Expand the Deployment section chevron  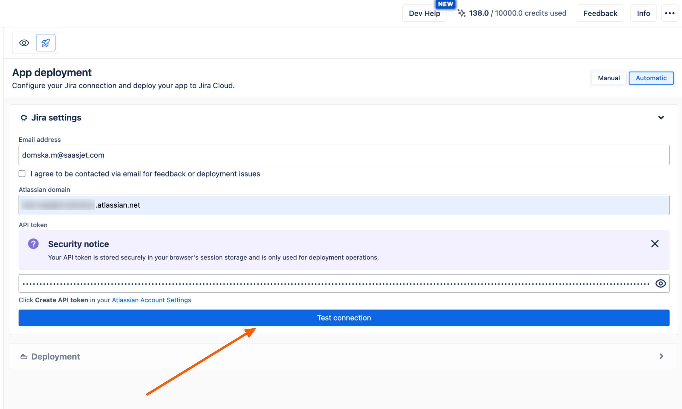point(661,356)
